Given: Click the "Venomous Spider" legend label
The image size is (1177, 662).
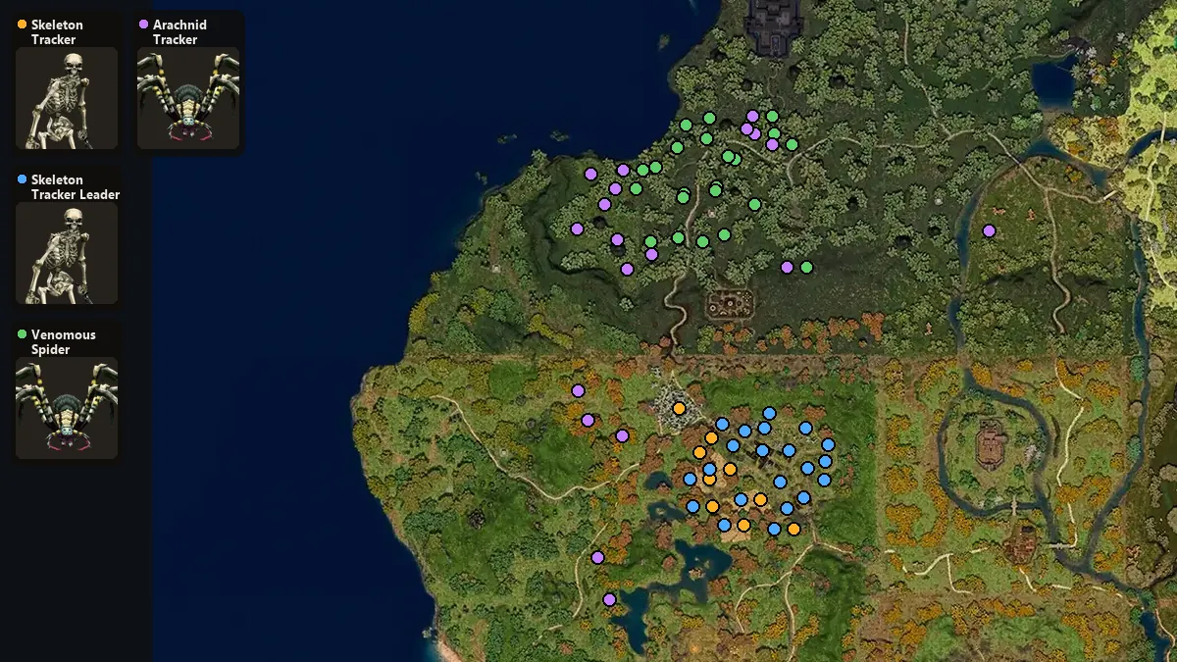Looking at the screenshot, I should click(64, 342).
